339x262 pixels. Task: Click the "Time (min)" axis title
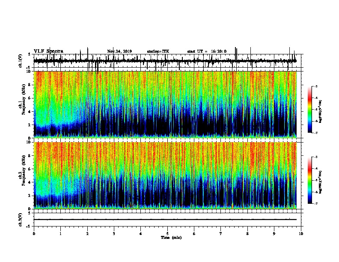click(x=171, y=238)
